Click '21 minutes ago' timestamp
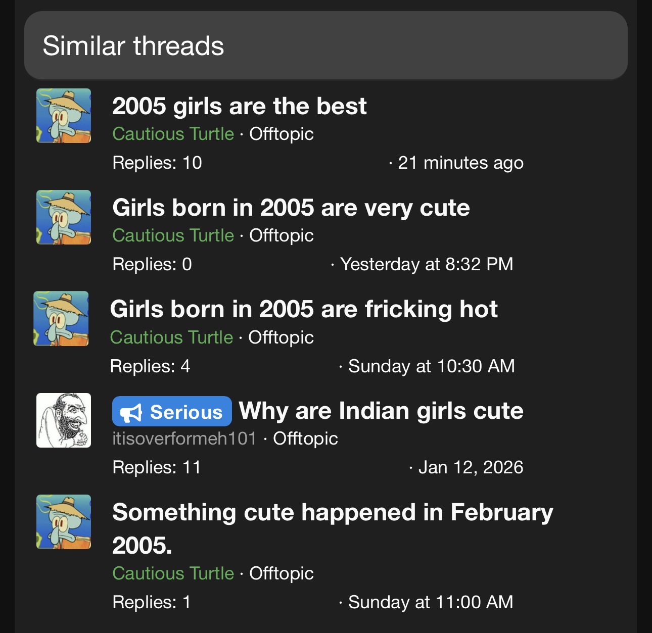Image resolution: width=652 pixels, height=633 pixels. point(460,163)
